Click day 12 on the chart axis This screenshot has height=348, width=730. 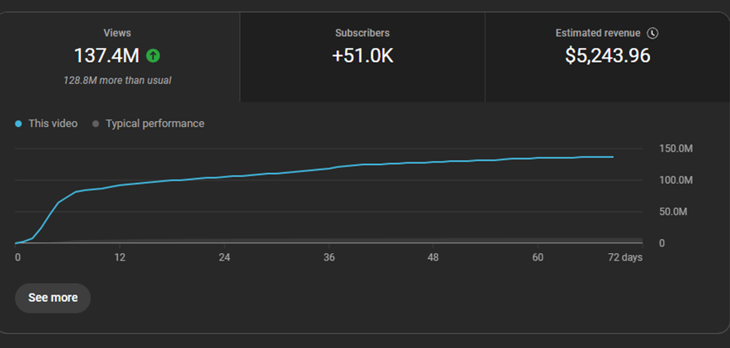click(x=120, y=257)
